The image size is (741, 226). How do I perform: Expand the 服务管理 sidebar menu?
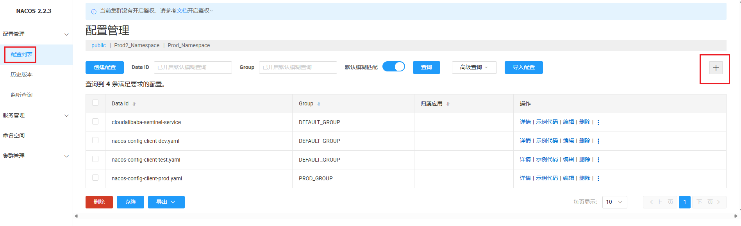[36, 116]
